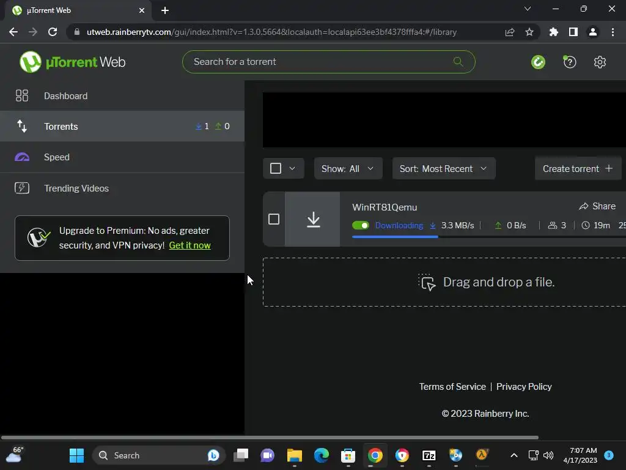Open Speed in the sidebar
This screenshot has width=626, height=470.
(x=122, y=157)
